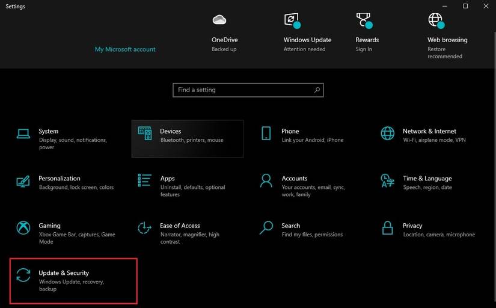The height and width of the screenshot is (308, 496).
Task: Click the Devices keyboard and speaker icon
Action: coord(145,134)
